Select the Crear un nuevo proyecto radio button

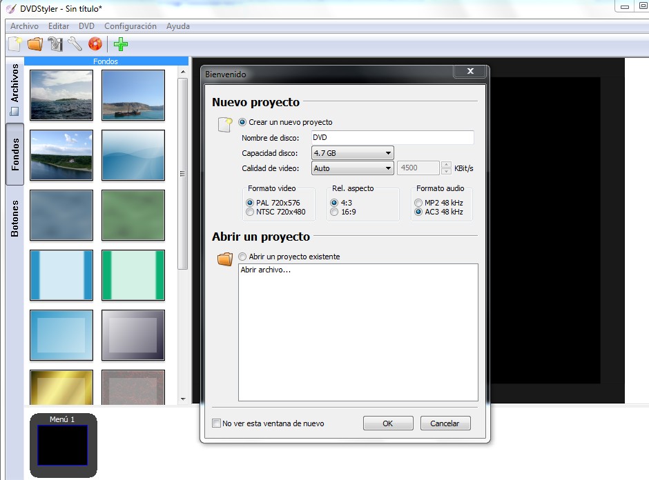pyautogui.click(x=242, y=122)
